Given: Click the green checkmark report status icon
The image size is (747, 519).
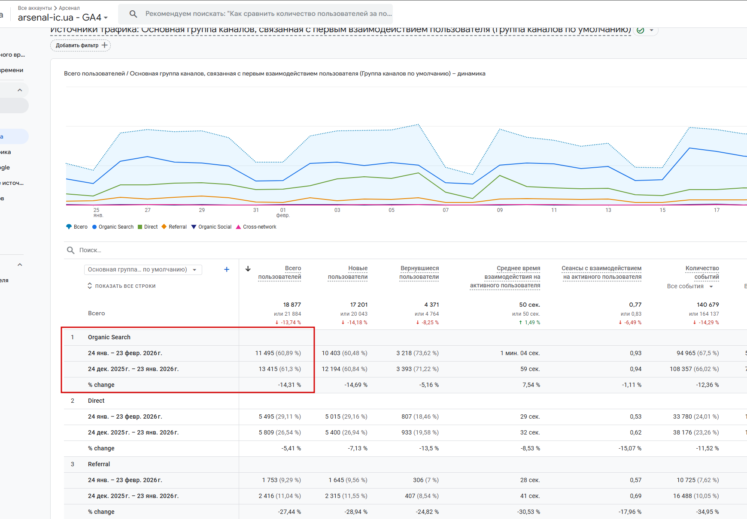Looking at the screenshot, I should (641, 30).
